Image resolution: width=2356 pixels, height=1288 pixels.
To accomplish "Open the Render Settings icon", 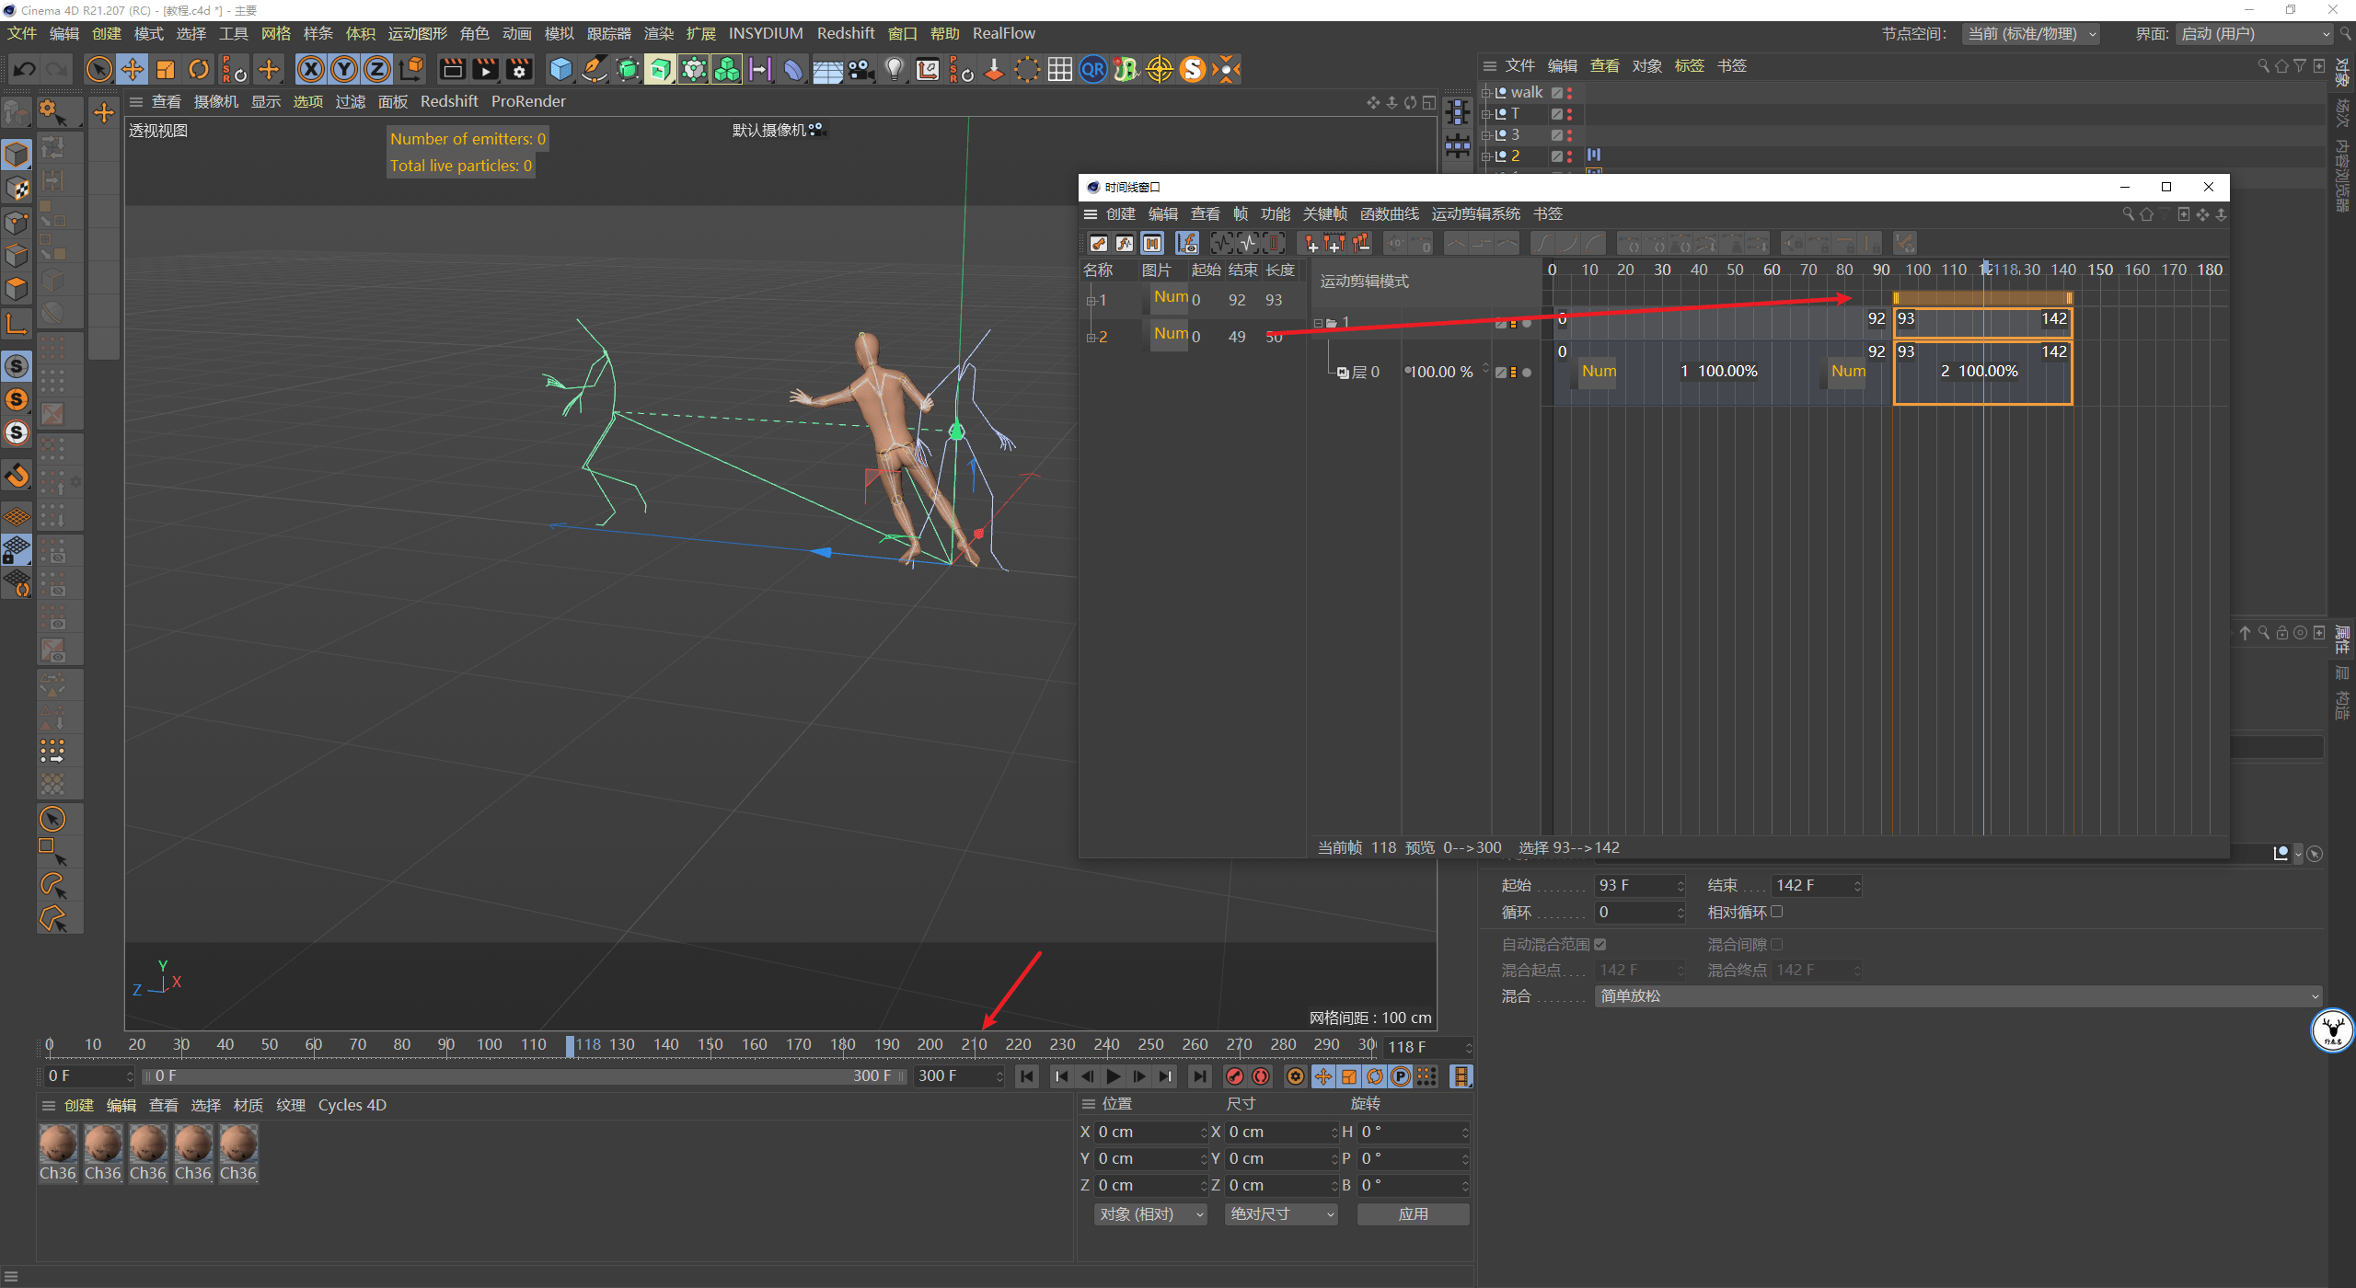I will coord(519,70).
